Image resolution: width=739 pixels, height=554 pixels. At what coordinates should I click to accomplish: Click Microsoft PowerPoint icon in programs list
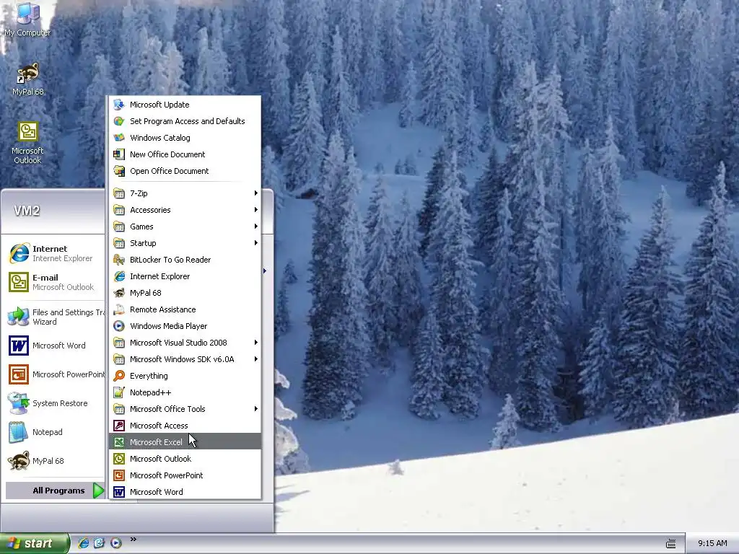pyautogui.click(x=119, y=475)
